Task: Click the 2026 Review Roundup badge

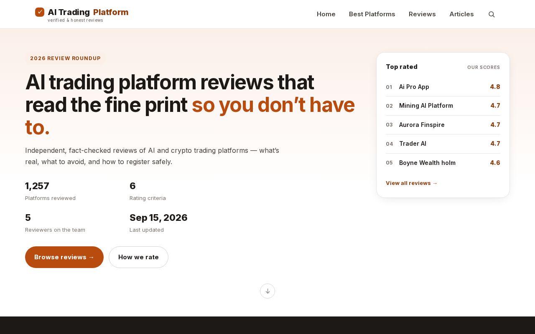Action: (x=66, y=58)
